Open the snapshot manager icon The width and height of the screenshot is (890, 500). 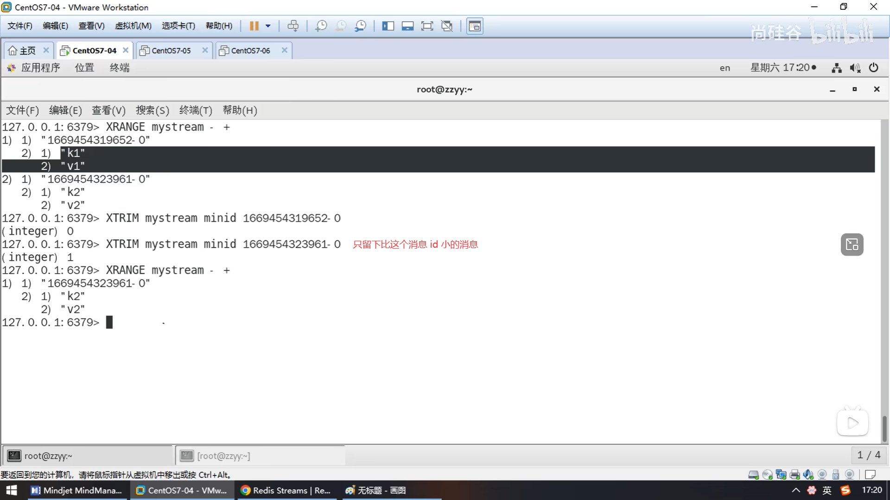click(360, 26)
